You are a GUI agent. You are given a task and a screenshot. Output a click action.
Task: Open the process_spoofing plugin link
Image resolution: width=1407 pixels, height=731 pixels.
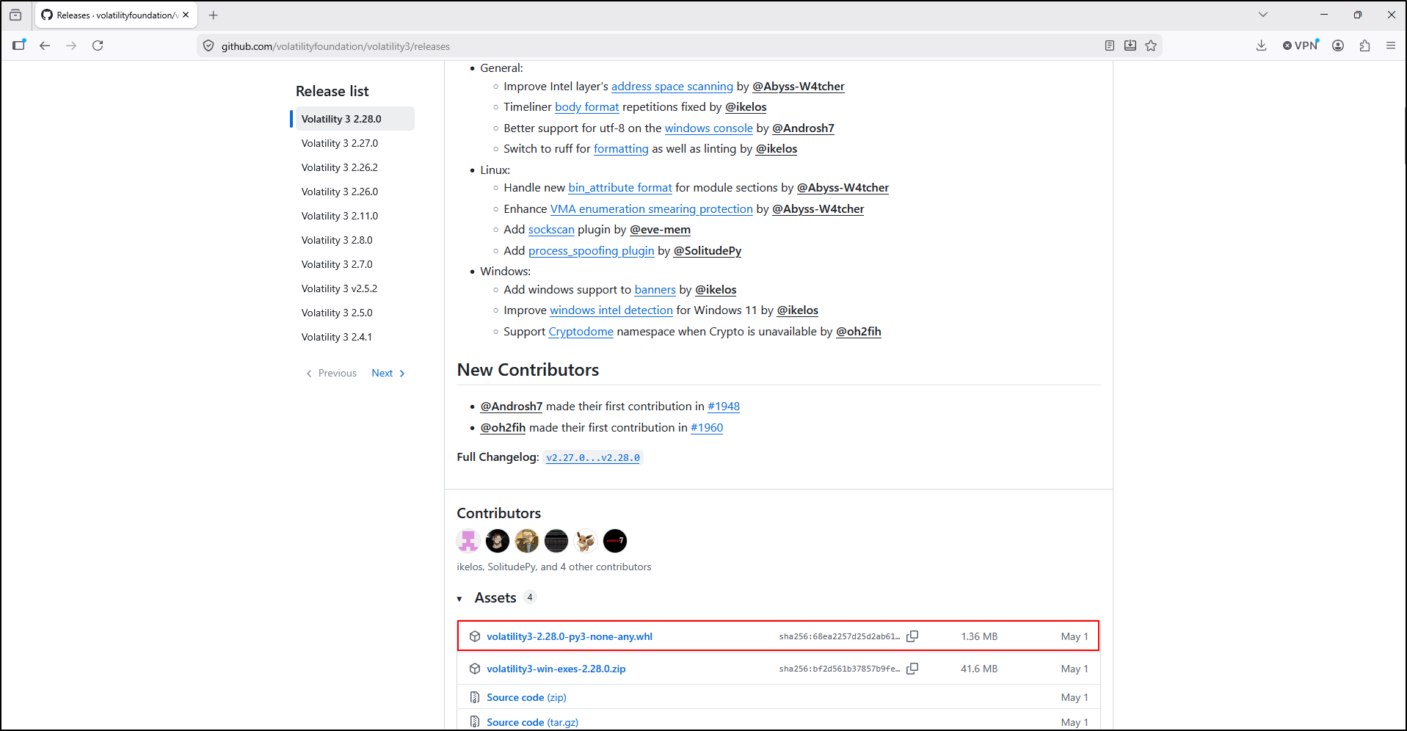[x=592, y=251]
